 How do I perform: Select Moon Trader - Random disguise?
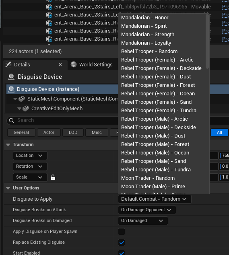click(x=148, y=178)
